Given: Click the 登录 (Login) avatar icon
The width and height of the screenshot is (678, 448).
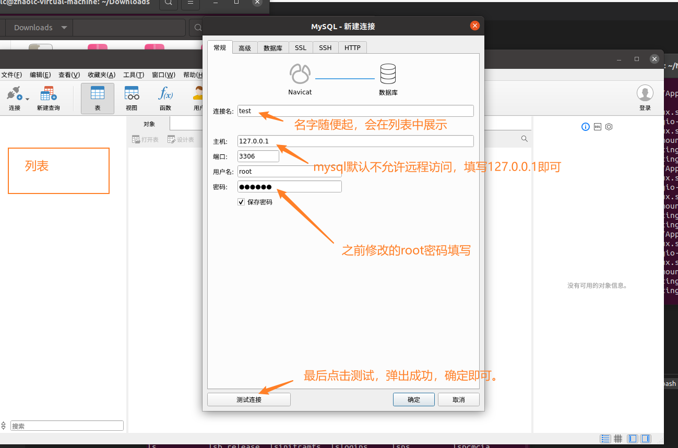Looking at the screenshot, I should pos(645,93).
